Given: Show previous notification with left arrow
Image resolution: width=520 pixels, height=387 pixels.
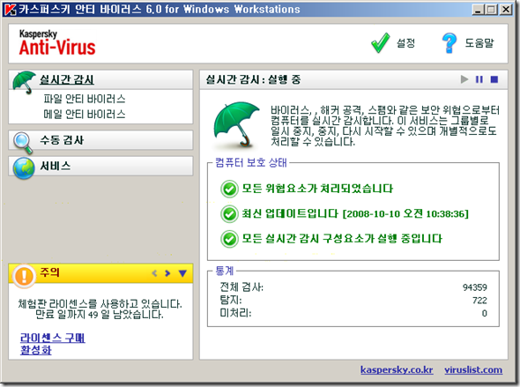Looking at the screenshot, I should point(154,273).
